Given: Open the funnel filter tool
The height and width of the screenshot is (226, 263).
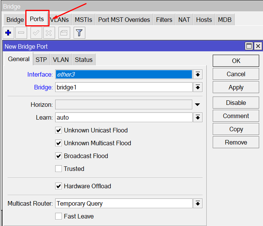Looking at the screenshot, I should (79, 33).
